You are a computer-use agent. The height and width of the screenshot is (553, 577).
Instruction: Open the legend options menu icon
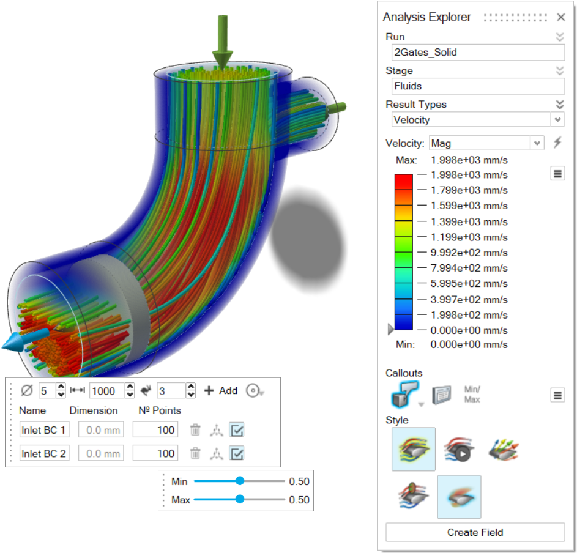557,174
